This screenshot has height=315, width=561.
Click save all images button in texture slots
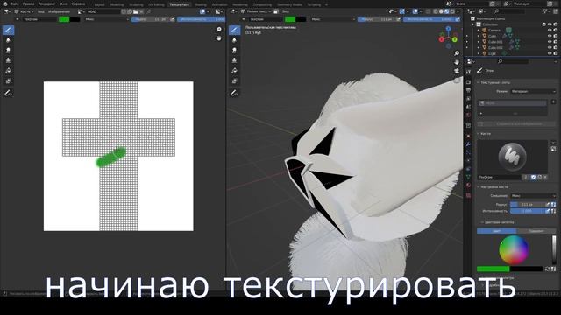pos(516,123)
